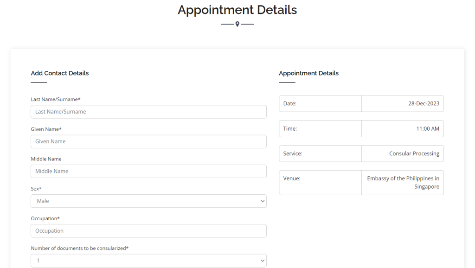Click the Appointment Details heading above the table
475x268 pixels.
(308, 73)
